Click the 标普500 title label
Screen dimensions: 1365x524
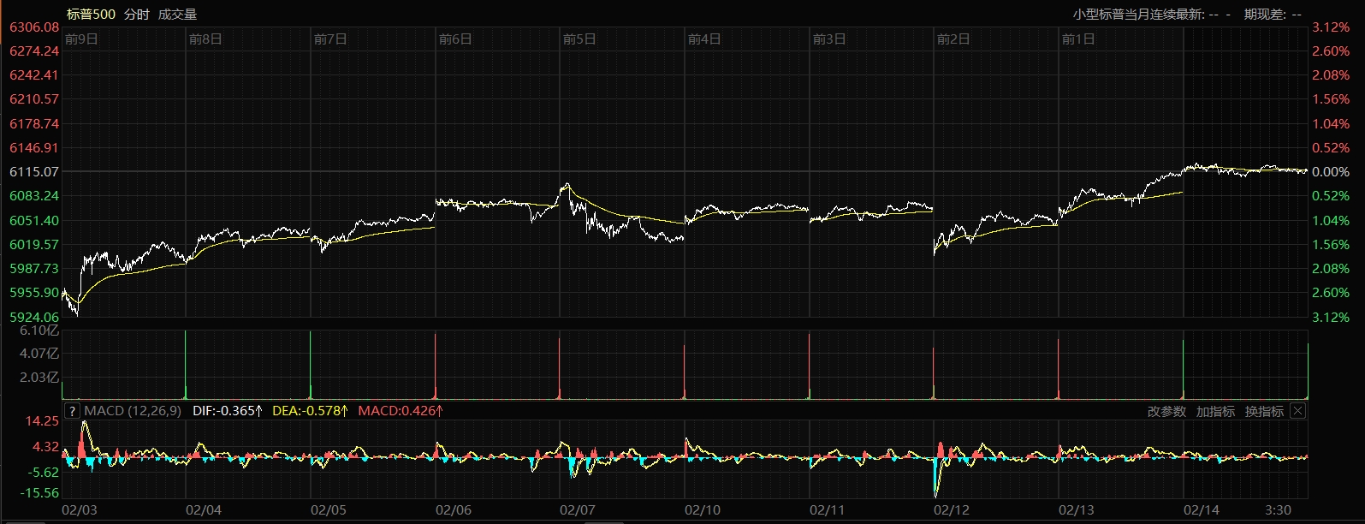91,15
